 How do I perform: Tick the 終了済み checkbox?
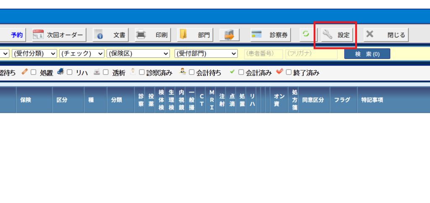288,73
